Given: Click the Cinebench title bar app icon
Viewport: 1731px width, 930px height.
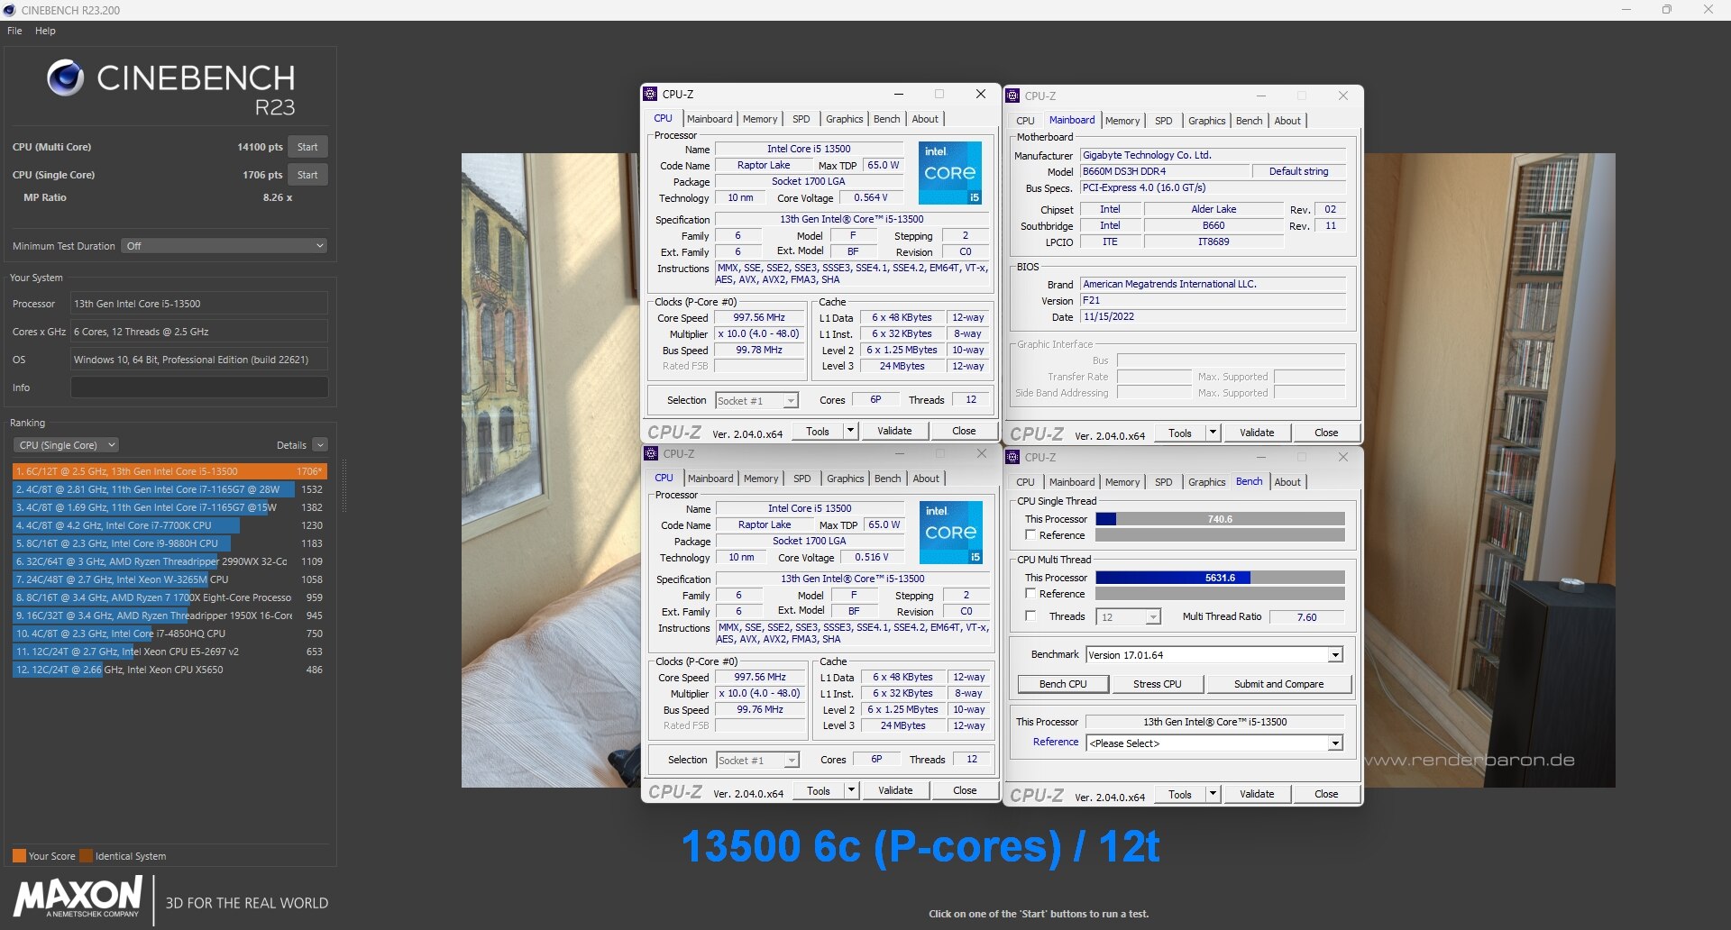Looking at the screenshot, I should point(9,10).
